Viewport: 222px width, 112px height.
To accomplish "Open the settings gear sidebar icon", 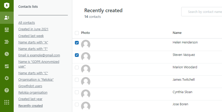I will pos(7,78).
